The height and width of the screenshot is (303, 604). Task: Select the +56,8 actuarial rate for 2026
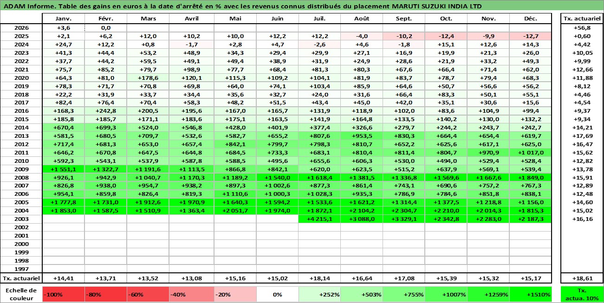point(582,28)
